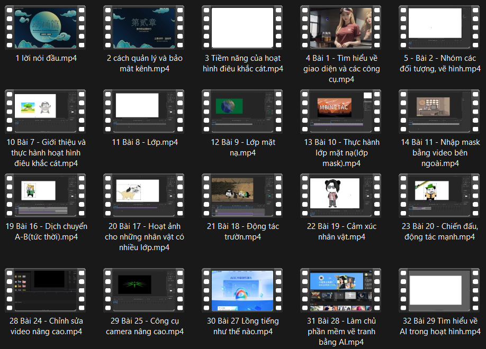Image resolution: width=486 pixels, height=349 pixels.
Task: Click the '11 Bài 8 - Lớp.mp4' file icon
Action: 144,111
